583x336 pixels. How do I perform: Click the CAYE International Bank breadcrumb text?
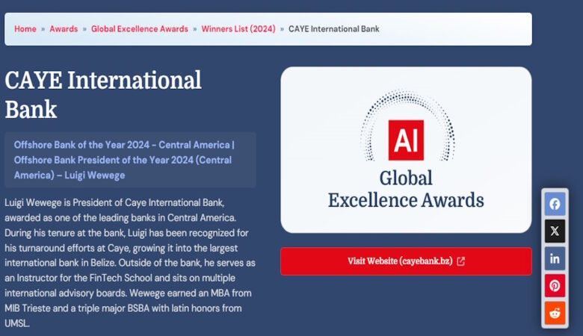tap(333, 29)
